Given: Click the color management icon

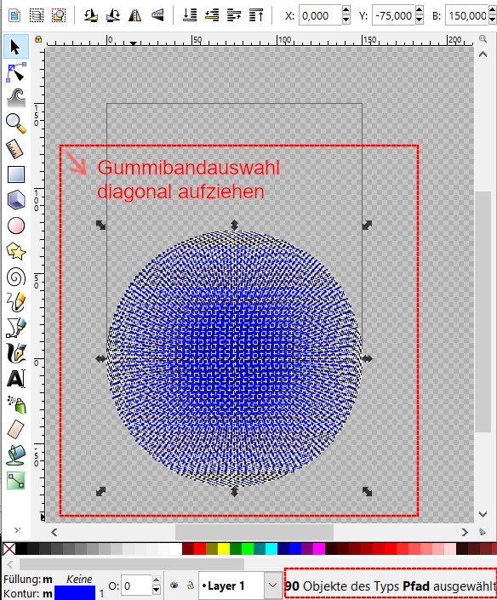Looking at the screenshot, I should point(483,532).
